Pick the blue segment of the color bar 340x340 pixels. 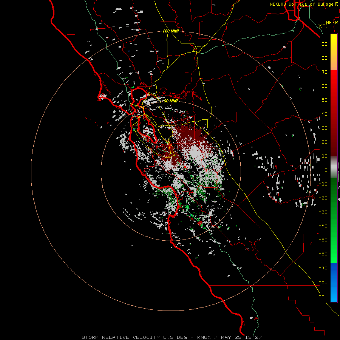[x=334, y=282]
